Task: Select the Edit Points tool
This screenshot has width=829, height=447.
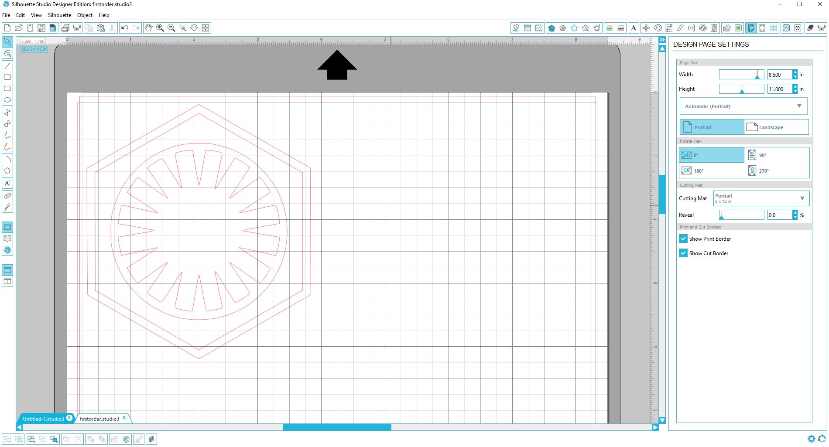Action: 7,53
